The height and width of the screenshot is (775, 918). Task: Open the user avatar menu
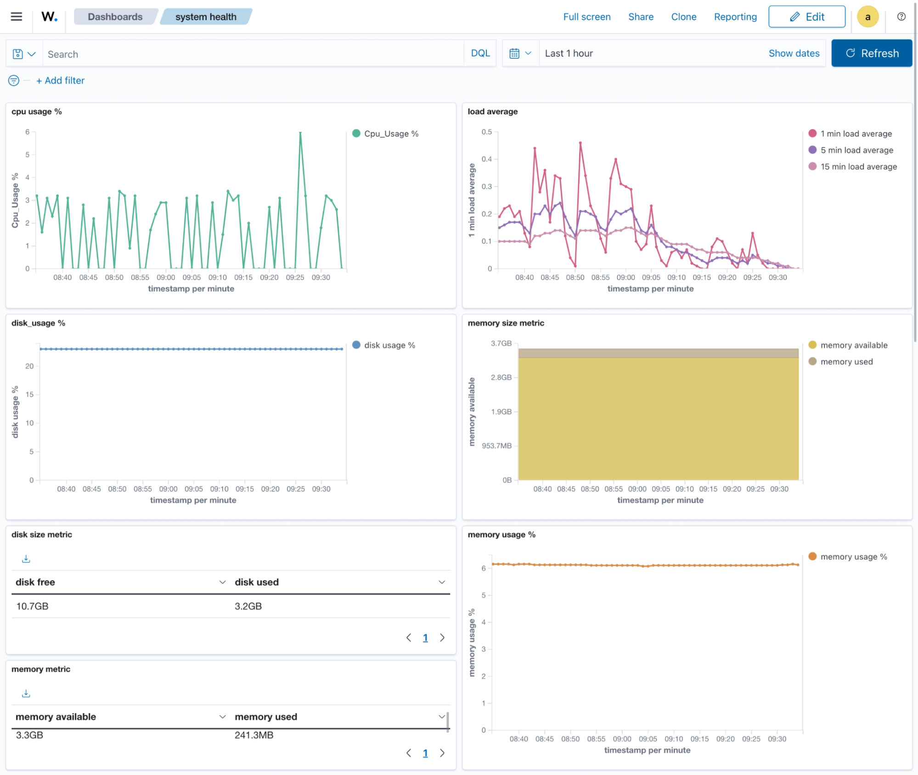(x=867, y=17)
